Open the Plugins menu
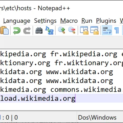123x123 pixels. click(x=106, y=21)
